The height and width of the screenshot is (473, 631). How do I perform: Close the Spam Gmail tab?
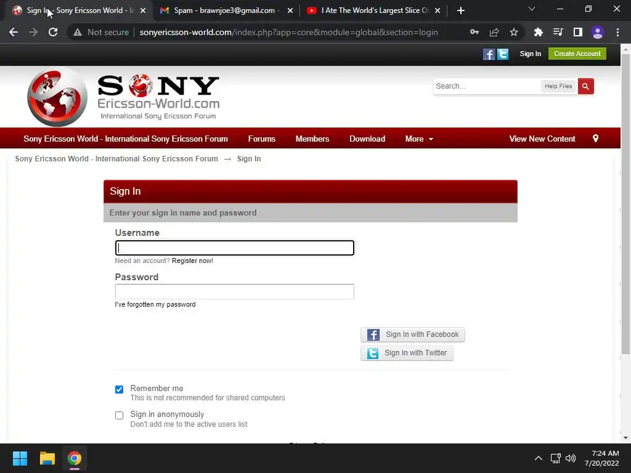[290, 10]
